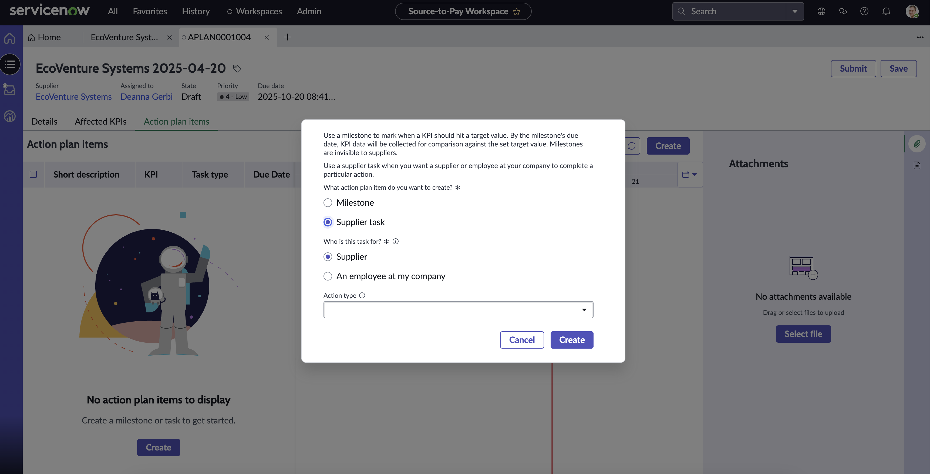The image size is (930, 474).
Task: Click the 'Who is this task for' info icon
Action: click(396, 241)
